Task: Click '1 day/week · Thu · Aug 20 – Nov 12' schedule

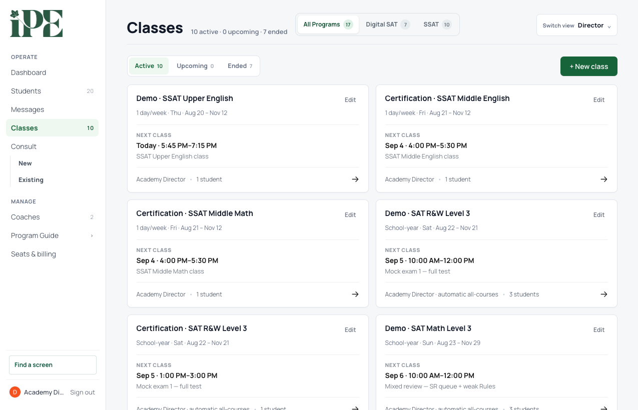Action: tap(182, 113)
